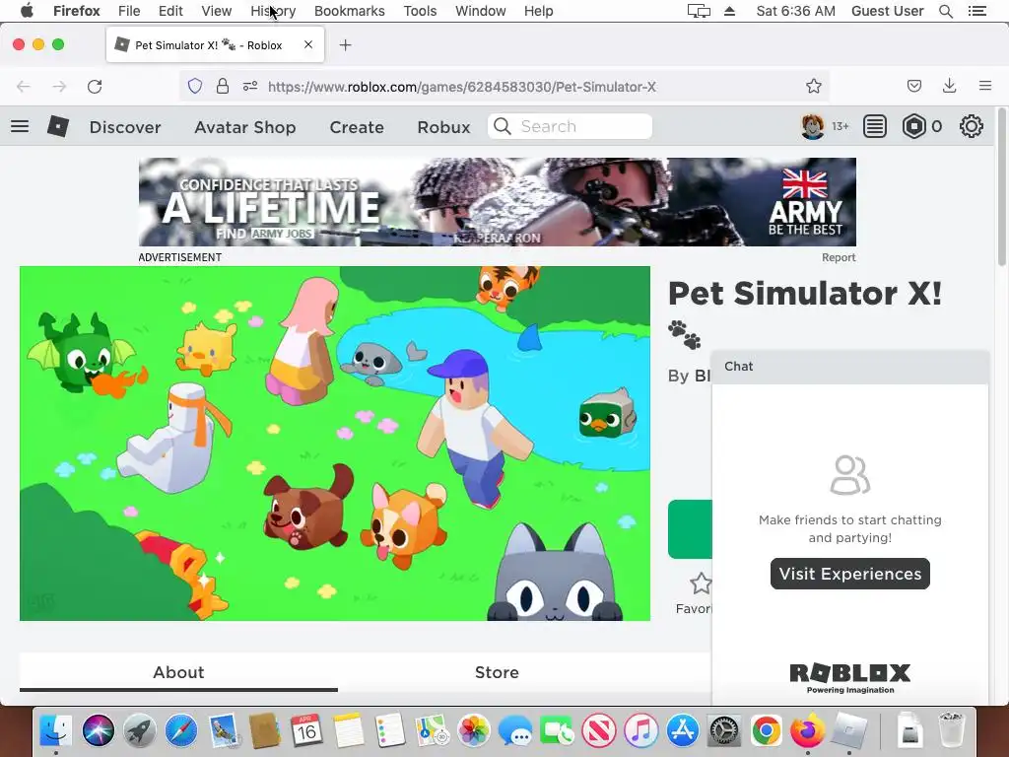Open Spotlight search in the menu bar

[x=946, y=11]
